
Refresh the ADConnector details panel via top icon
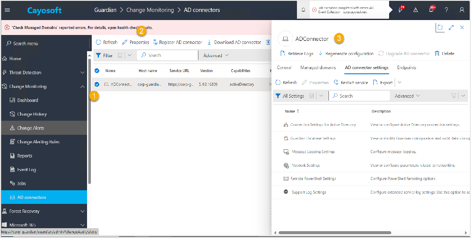coord(440,28)
